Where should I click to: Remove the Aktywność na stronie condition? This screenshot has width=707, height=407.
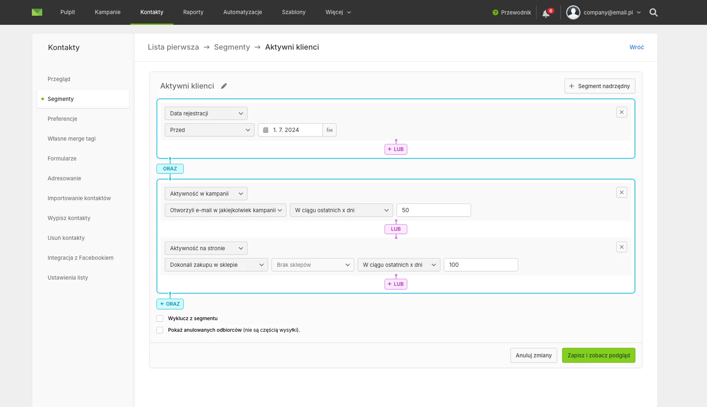click(x=621, y=247)
